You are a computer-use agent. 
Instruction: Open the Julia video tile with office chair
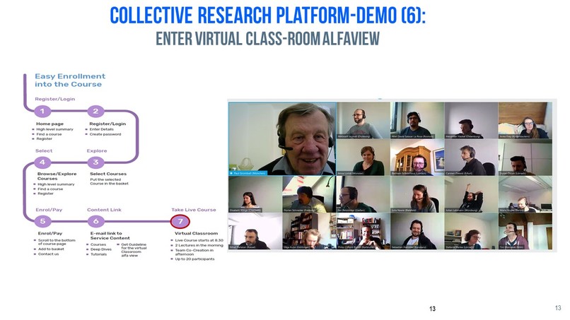(x=417, y=194)
